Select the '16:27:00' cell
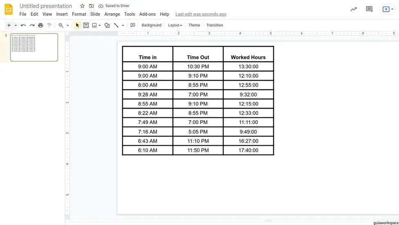The height and width of the screenshot is (225, 399). [248, 141]
